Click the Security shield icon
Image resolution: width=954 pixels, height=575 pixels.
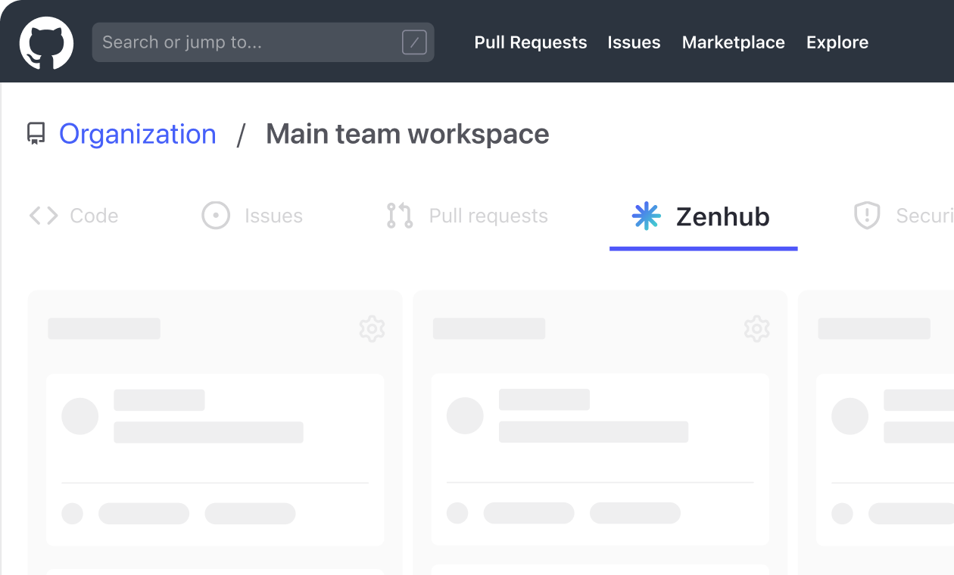pyautogui.click(x=866, y=216)
